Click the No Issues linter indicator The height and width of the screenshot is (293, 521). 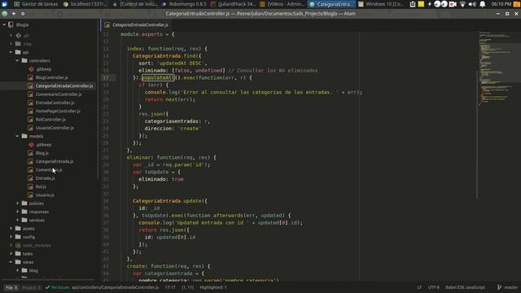pos(58,287)
